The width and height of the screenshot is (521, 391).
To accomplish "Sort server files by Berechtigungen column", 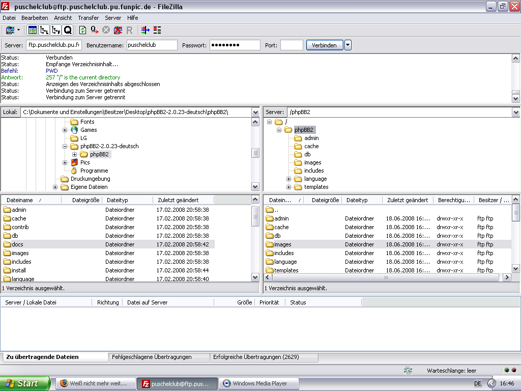I will 453,200.
